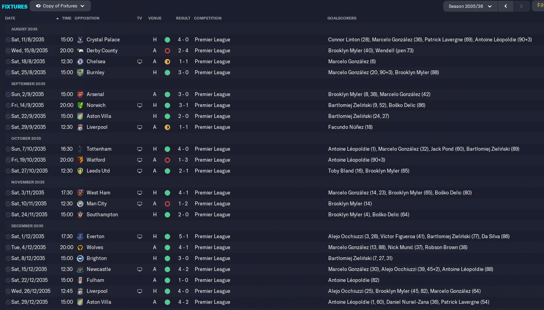This screenshot has width=544, height=310.
Task: Toggle the checkmark for Wed, 26/12/2035 fixture
Action: click(x=8, y=291)
